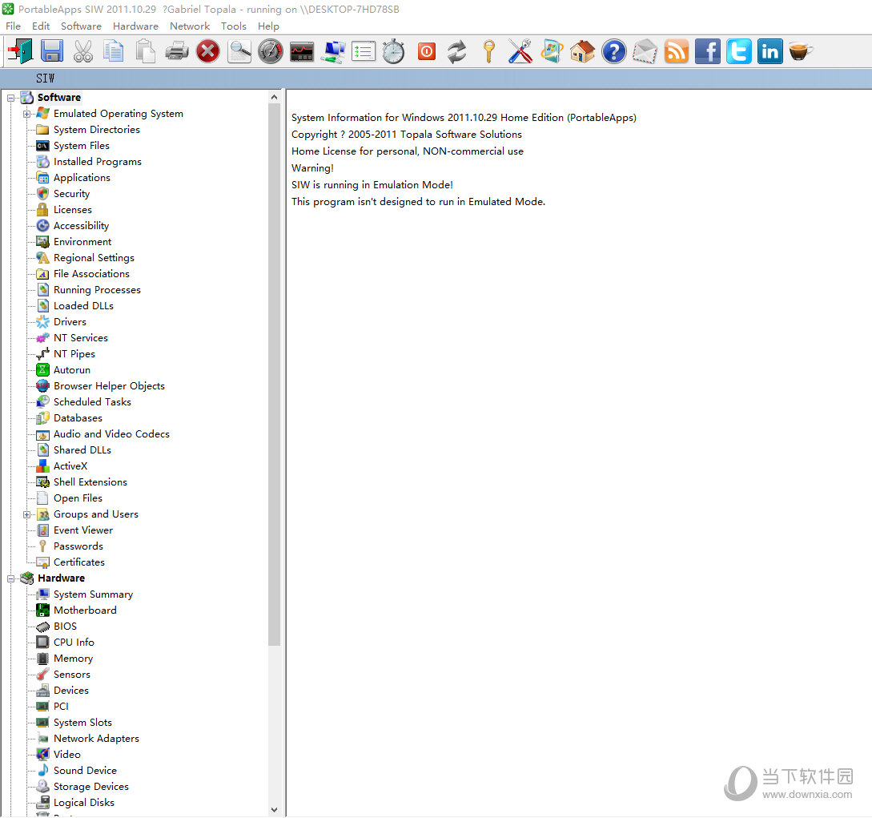The height and width of the screenshot is (818, 872).
Task: Click the envelope mail toolbar icon
Action: coord(645,52)
